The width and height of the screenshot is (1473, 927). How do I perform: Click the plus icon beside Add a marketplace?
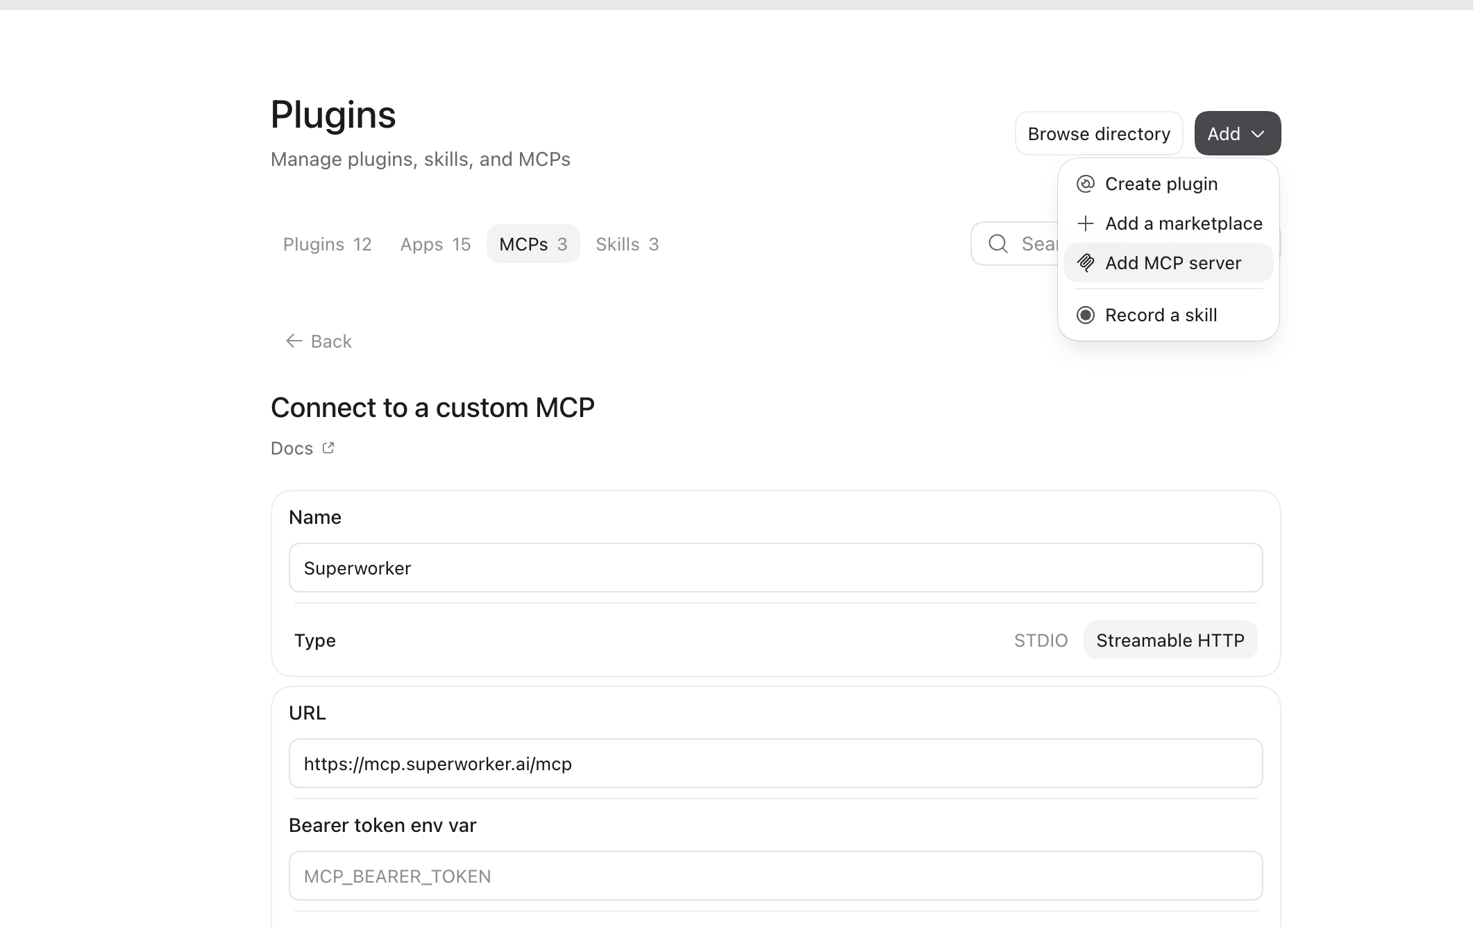(1085, 223)
